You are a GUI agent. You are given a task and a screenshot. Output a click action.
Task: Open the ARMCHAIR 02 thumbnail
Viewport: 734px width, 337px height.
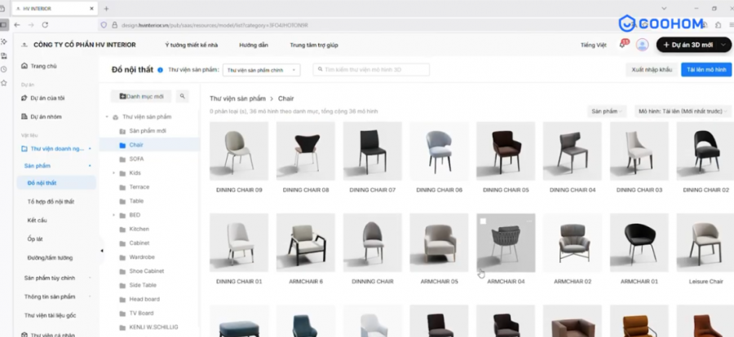click(572, 243)
